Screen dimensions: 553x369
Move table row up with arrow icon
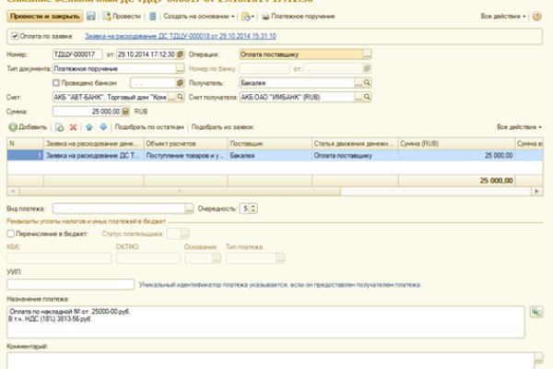[88, 125]
